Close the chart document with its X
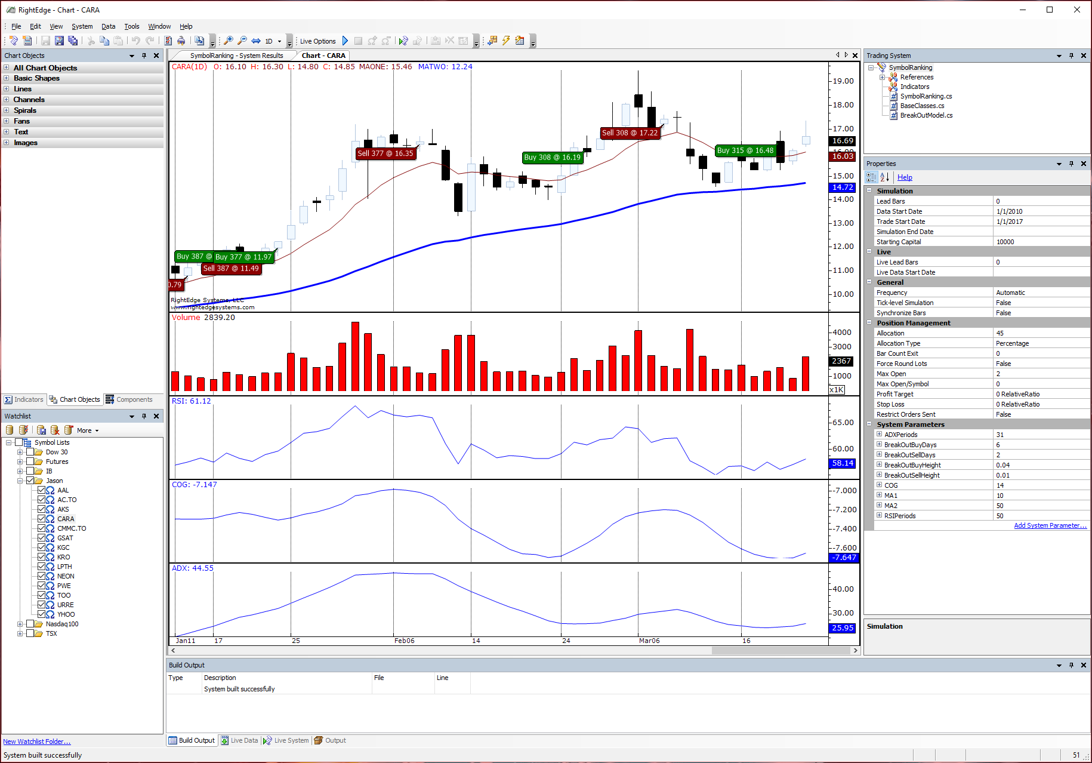The width and height of the screenshot is (1092, 763). click(x=855, y=56)
